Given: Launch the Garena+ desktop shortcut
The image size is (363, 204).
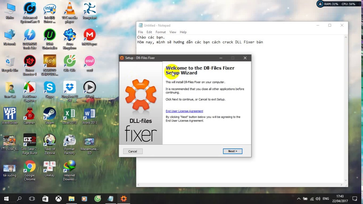Looking at the screenshot, I should coord(30,116).
